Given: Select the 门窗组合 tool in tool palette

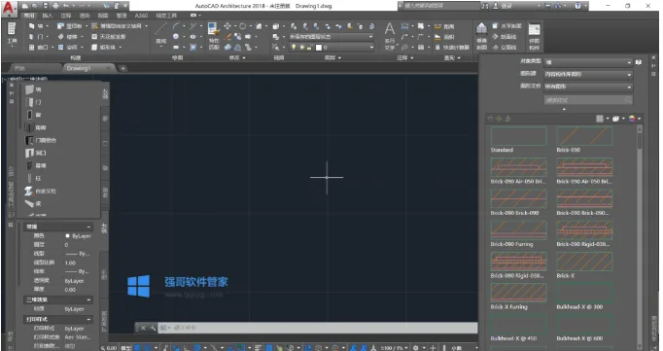Looking at the screenshot, I should click(x=40, y=140).
